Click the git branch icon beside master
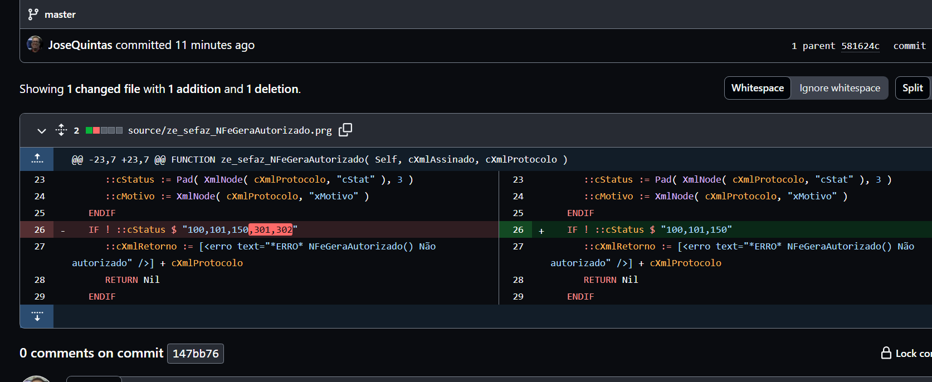 33,14
